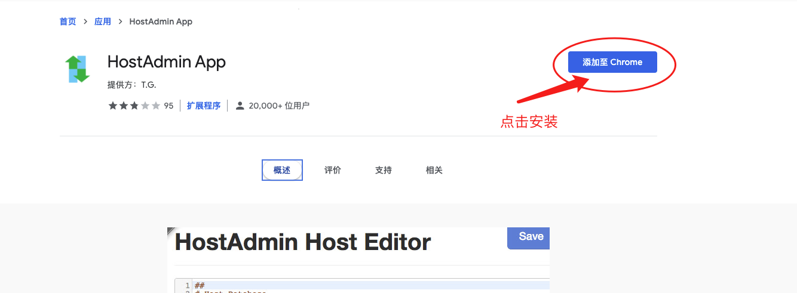Open the 应用 breadcrumb link

(x=103, y=21)
